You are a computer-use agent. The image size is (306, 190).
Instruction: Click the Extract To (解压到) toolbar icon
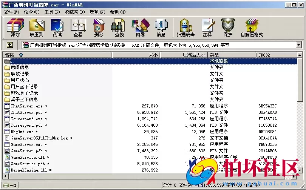(x=37, y=27)
